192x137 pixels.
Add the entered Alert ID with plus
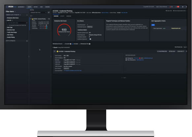27,23
